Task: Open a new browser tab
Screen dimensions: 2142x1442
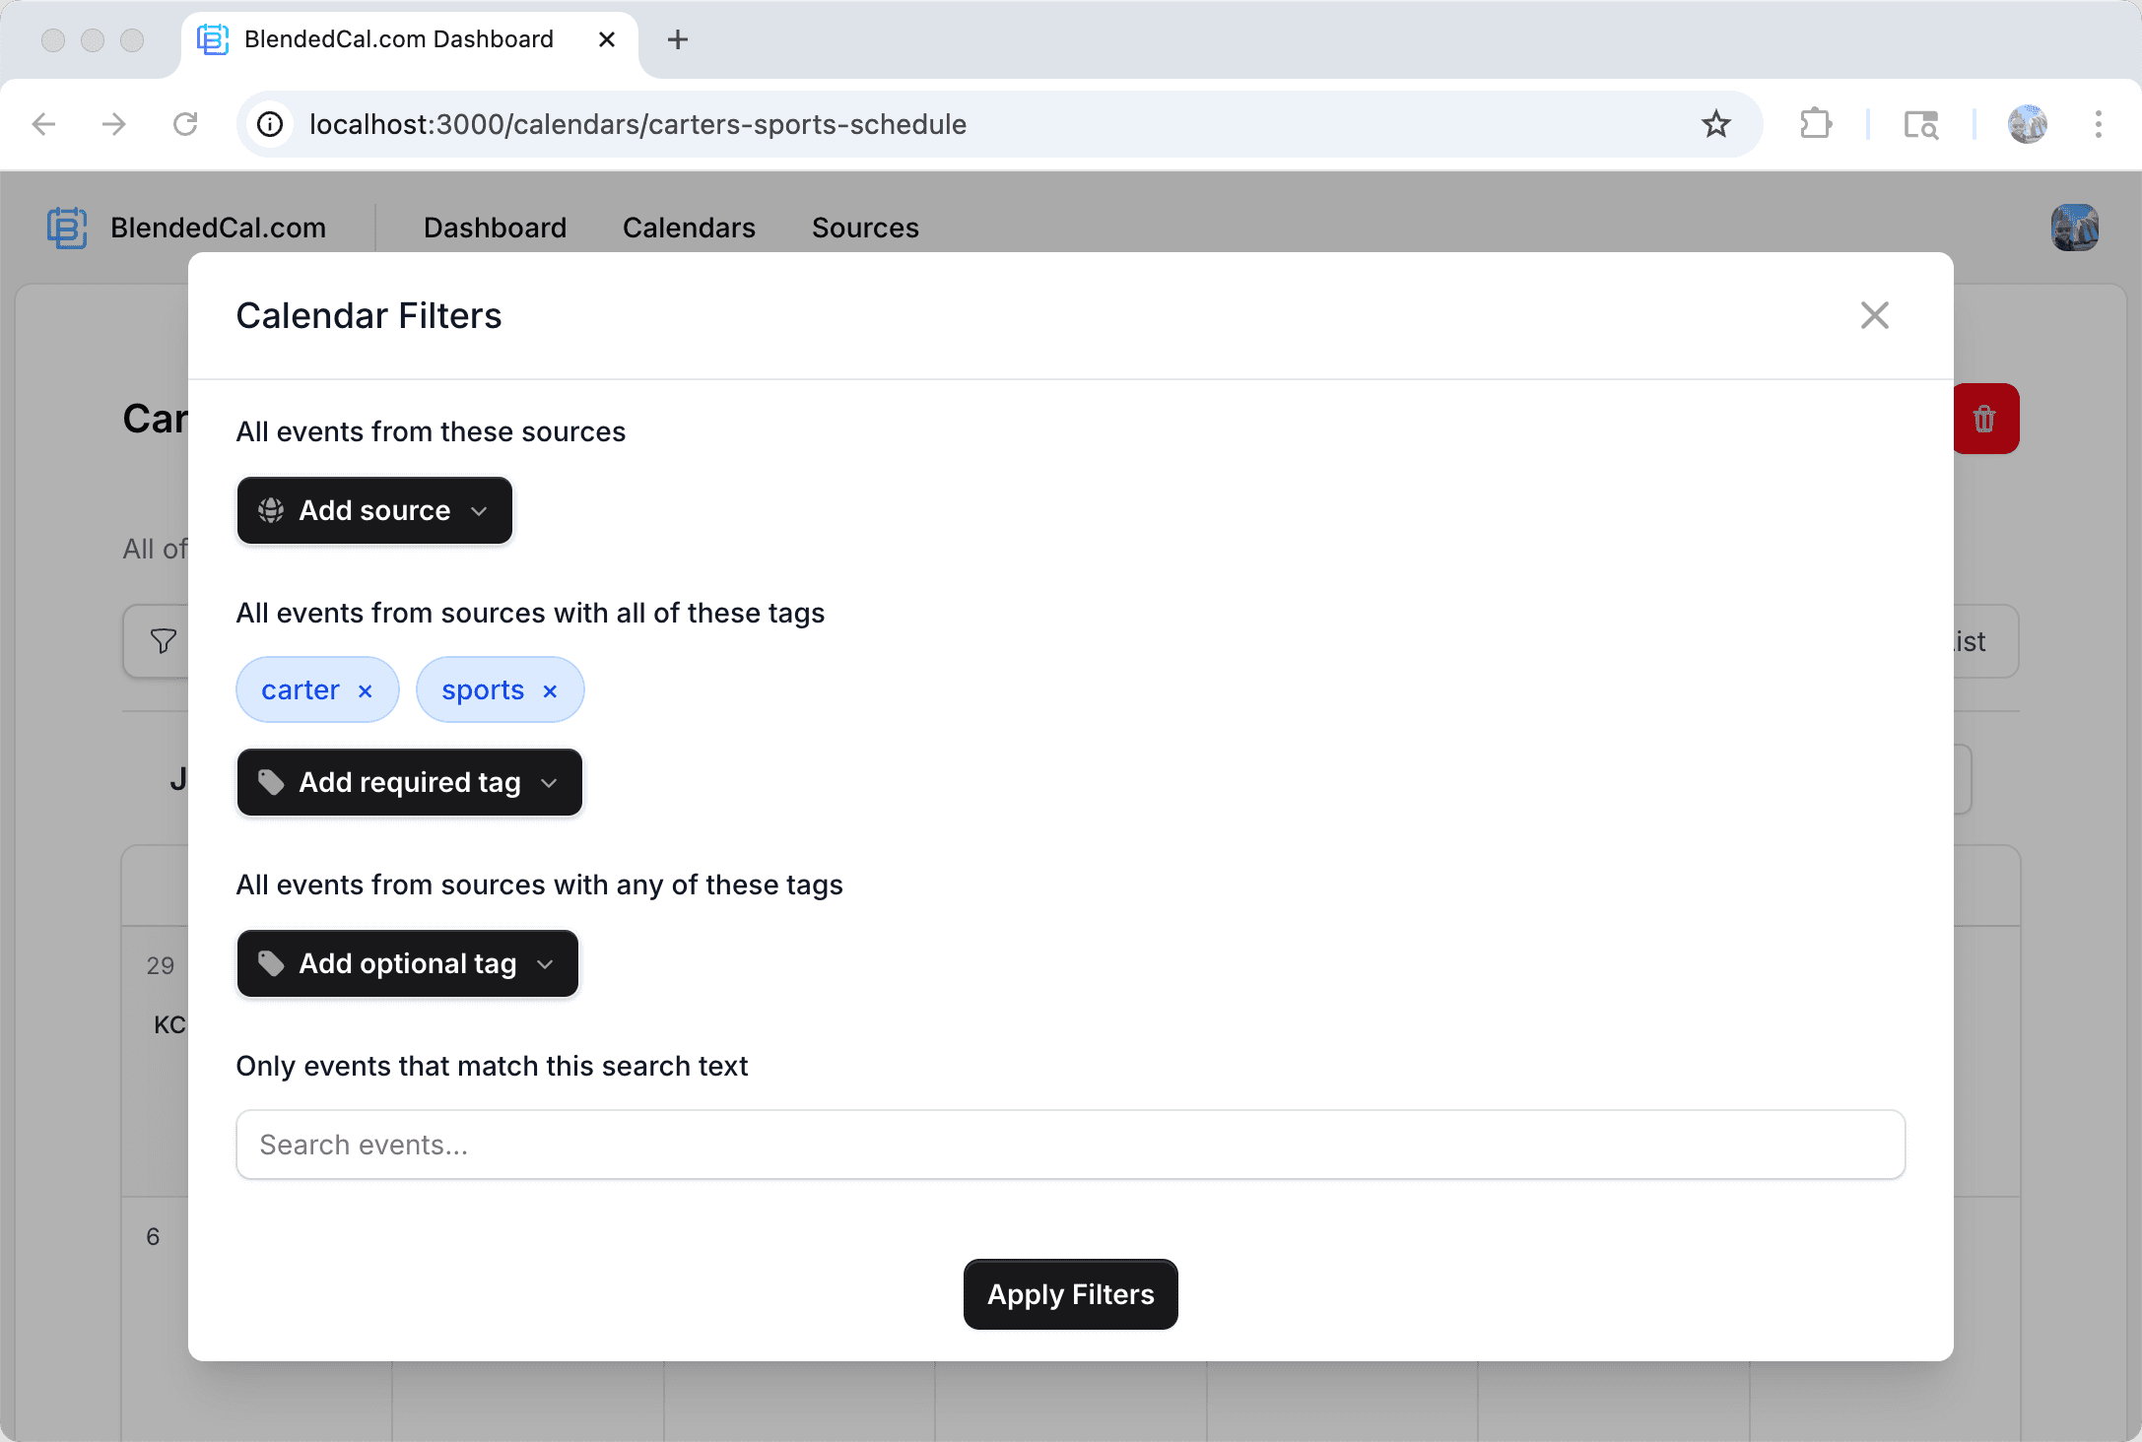Action: click(x=677, y=39)
